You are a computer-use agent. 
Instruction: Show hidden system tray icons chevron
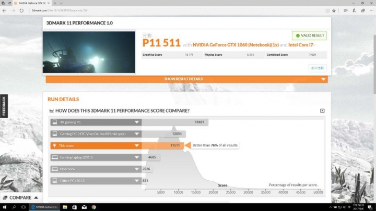click(x=331, y=207)
